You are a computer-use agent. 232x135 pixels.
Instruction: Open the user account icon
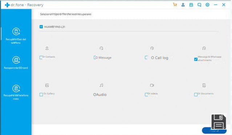183,5
